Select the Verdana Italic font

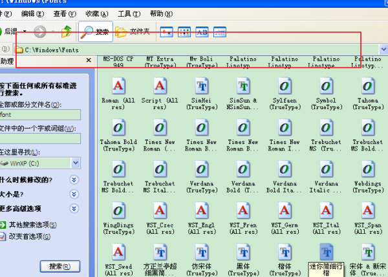(x=327, y=177)
